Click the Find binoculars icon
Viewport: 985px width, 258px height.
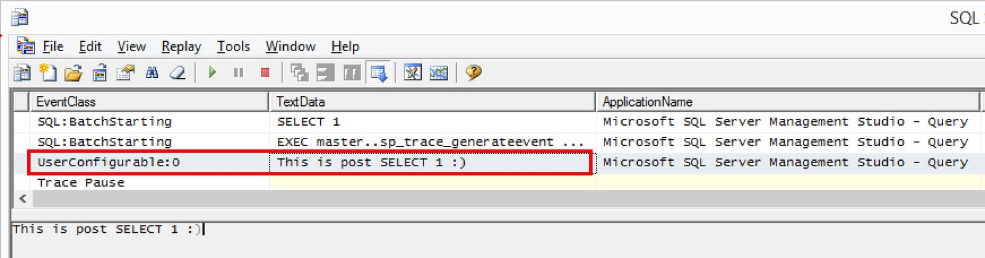click(152, 73)
